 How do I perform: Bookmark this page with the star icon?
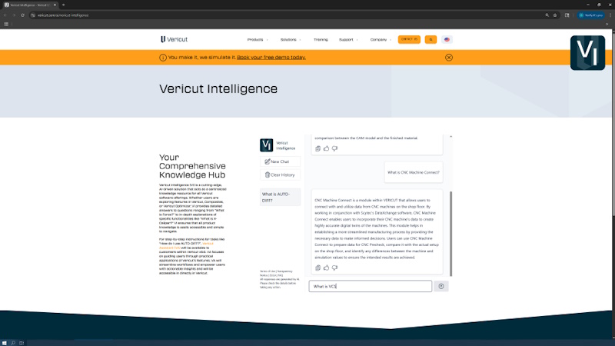tap(555, 15)
